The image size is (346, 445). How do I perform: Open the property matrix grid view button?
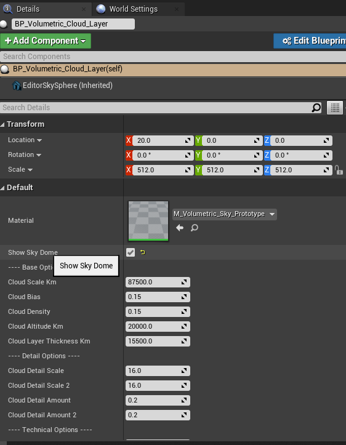coord(335,108)
